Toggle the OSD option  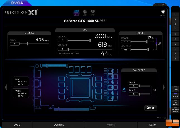(176, 89)
